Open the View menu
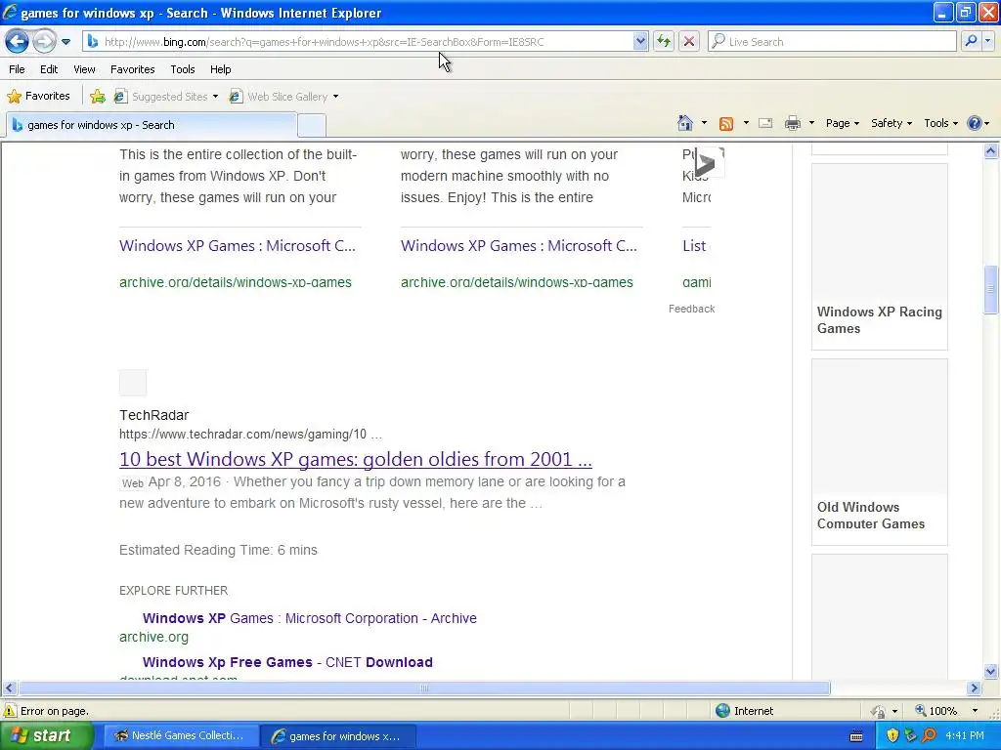This screenshot has height=750, width=1001. (x=84, y=69)
